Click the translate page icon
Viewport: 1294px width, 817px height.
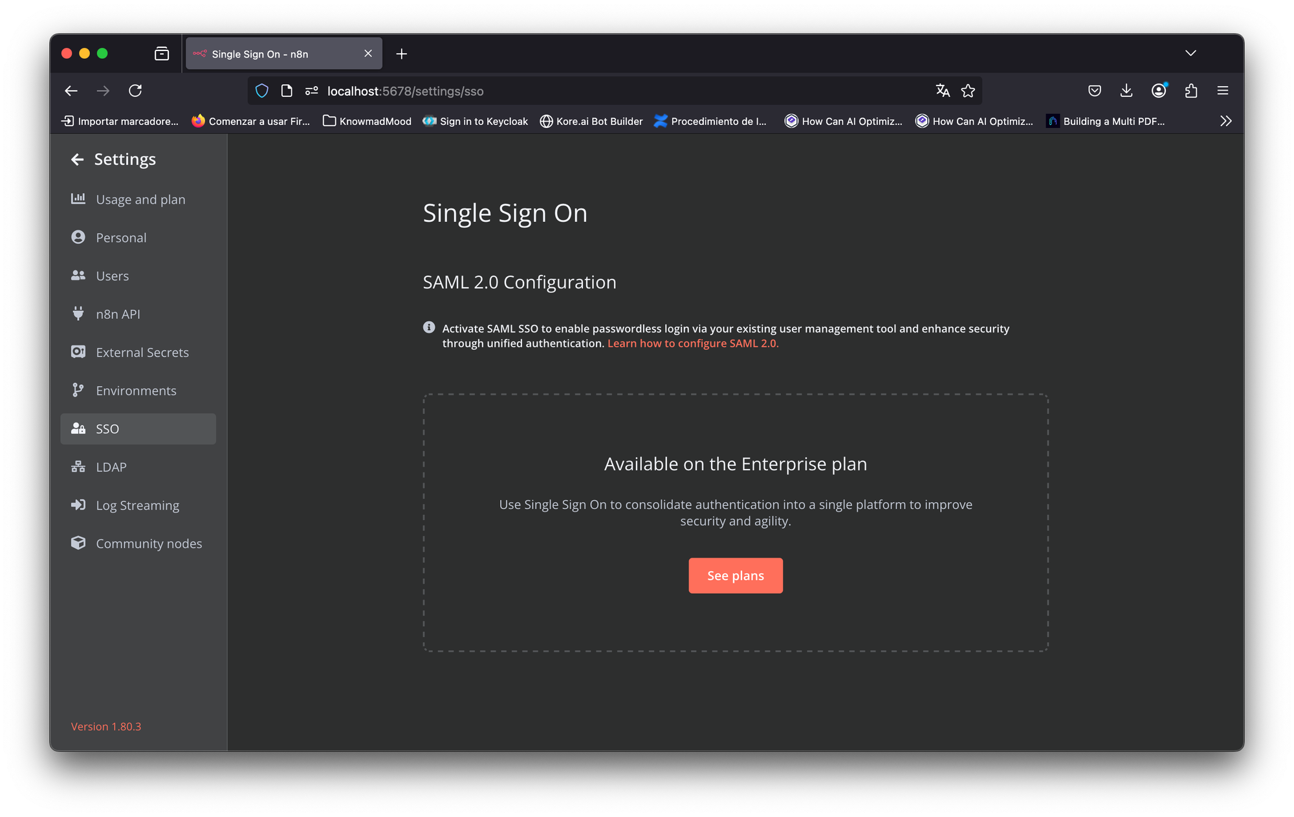(x=943, y=91)
